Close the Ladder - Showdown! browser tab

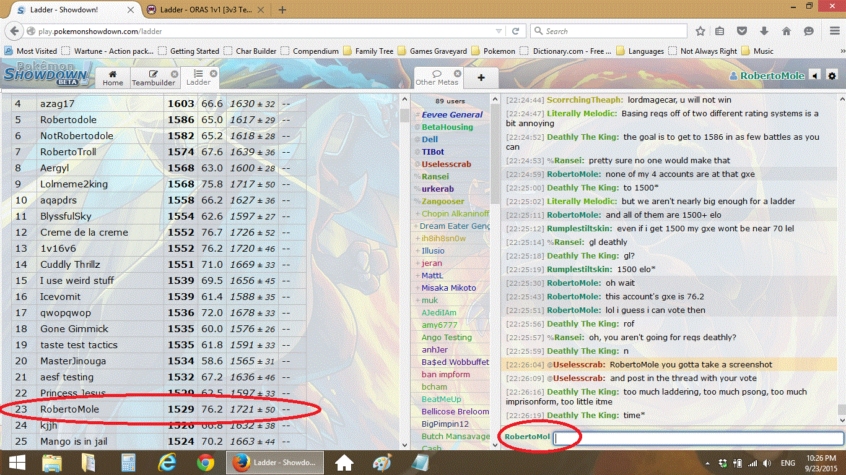point(132,10)
